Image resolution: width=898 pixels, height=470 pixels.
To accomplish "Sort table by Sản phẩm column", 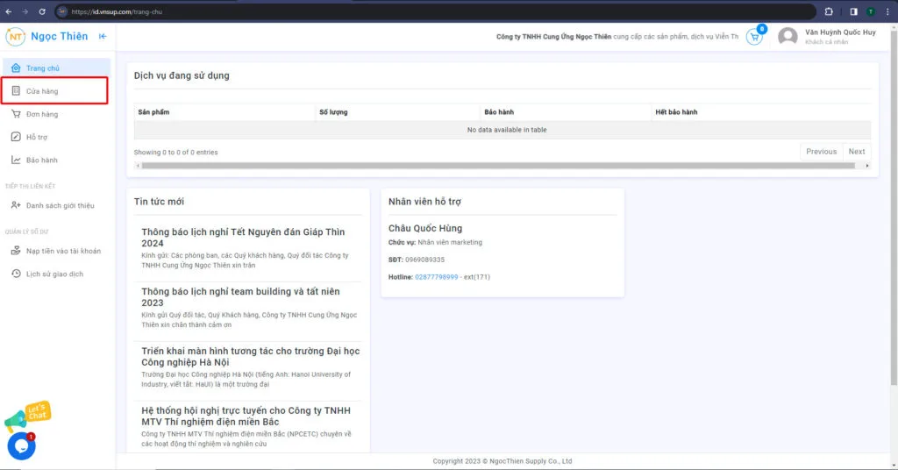I will (x=153, y=112).
